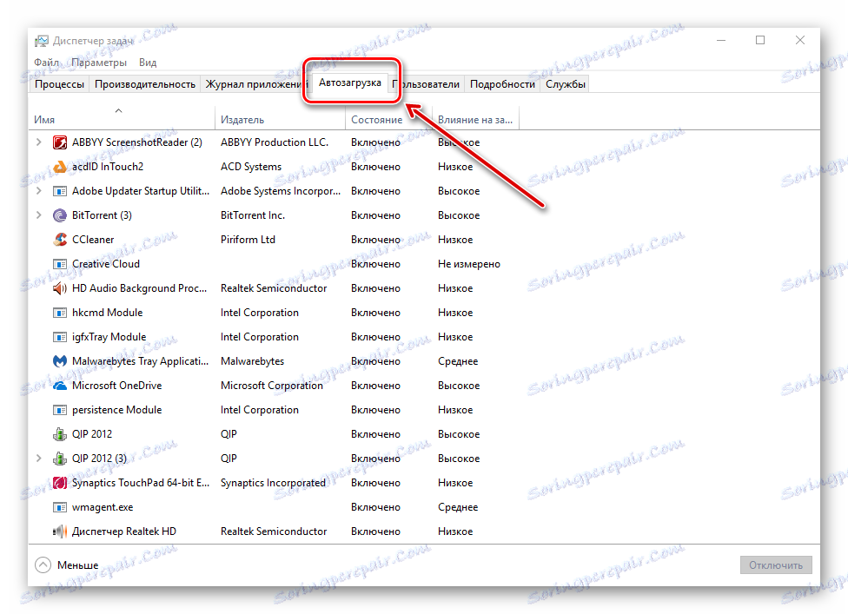
Task: Click the Creative Cloud row icon
Action: [59, 264]
